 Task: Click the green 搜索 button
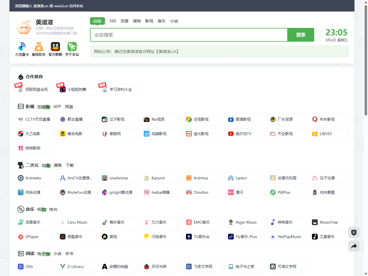(x=301, y=35)
